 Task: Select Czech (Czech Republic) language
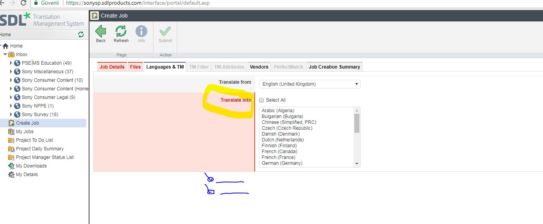(287, 128)
